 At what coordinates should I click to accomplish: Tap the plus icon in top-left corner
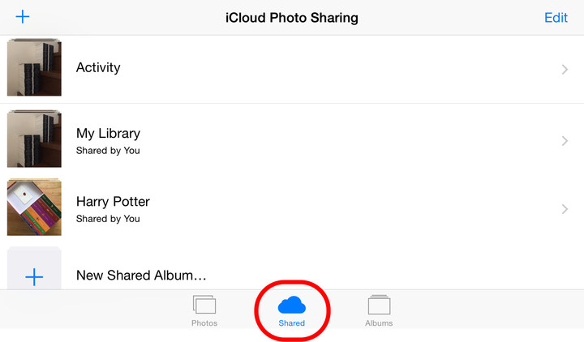(23, 17)
